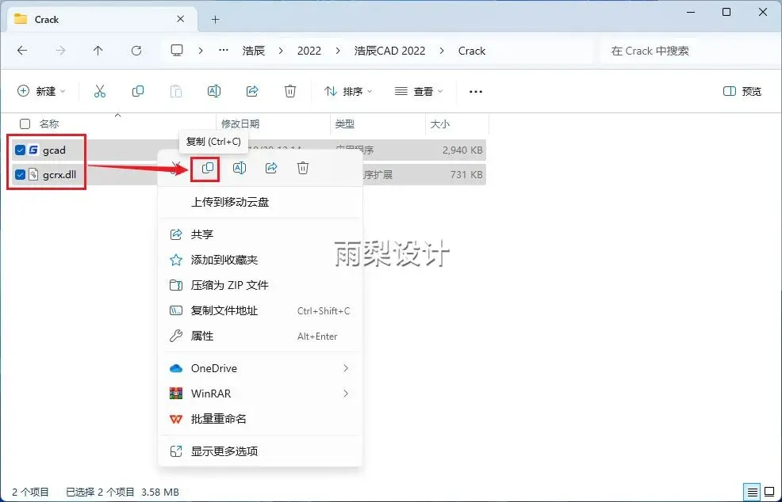Click the 731 KB size cell

tap(466, 175)
